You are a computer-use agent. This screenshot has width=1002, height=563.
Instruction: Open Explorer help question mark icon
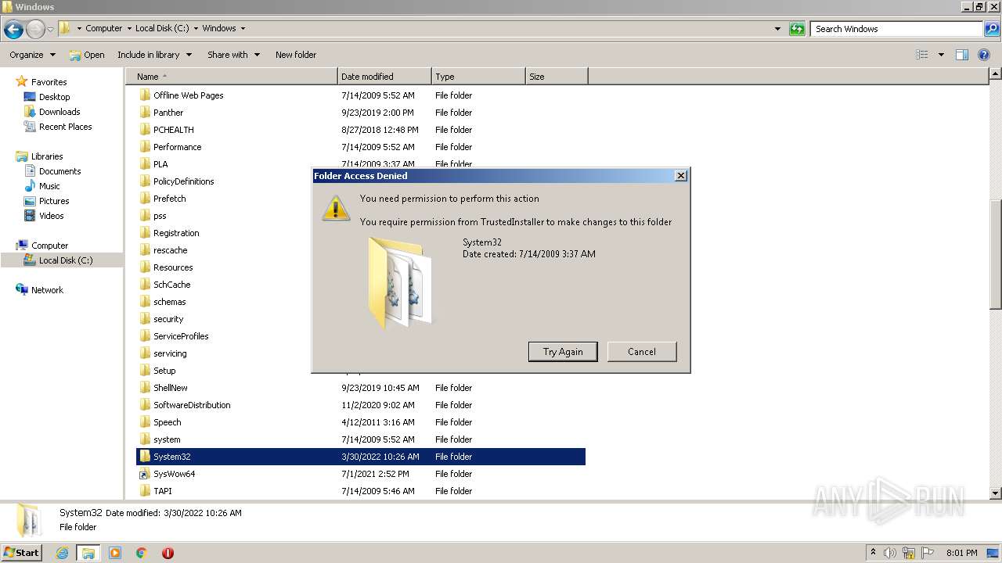tap(984, 55)
